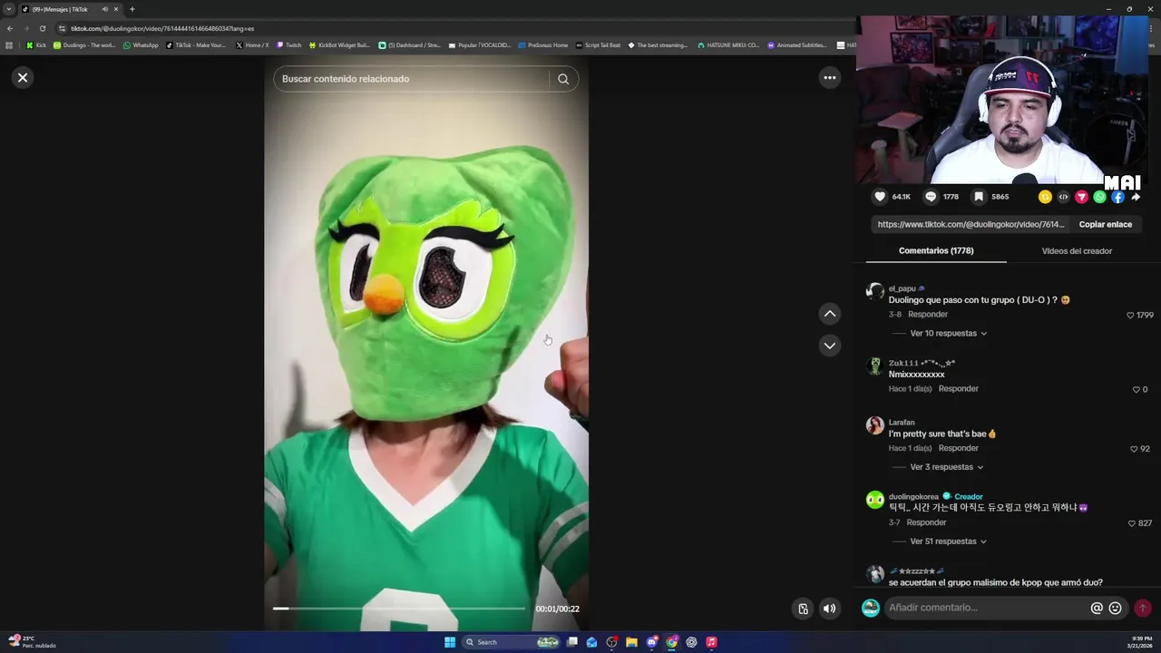
Task: Click the red post comment arrow button
Action: click(1142, 609)
